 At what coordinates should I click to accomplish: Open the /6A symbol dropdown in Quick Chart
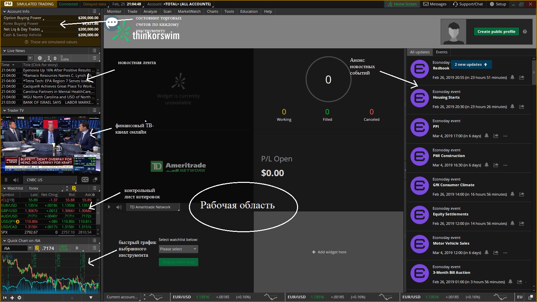click(30, 248)
